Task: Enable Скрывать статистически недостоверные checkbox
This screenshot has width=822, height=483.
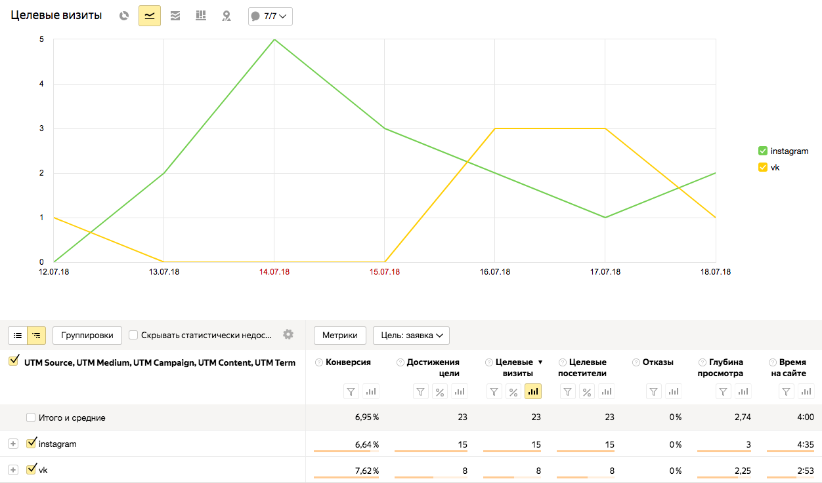Action: 133,335
